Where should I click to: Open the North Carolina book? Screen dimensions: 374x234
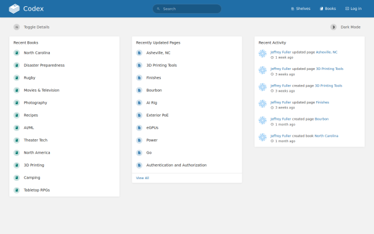(37, 53)
